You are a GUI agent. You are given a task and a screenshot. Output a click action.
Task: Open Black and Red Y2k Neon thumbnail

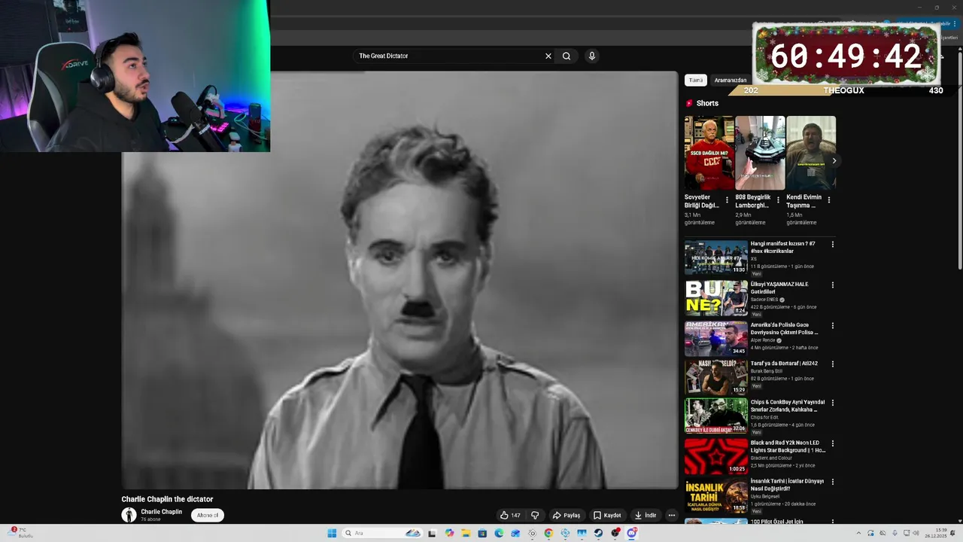[x=715, y=456]
